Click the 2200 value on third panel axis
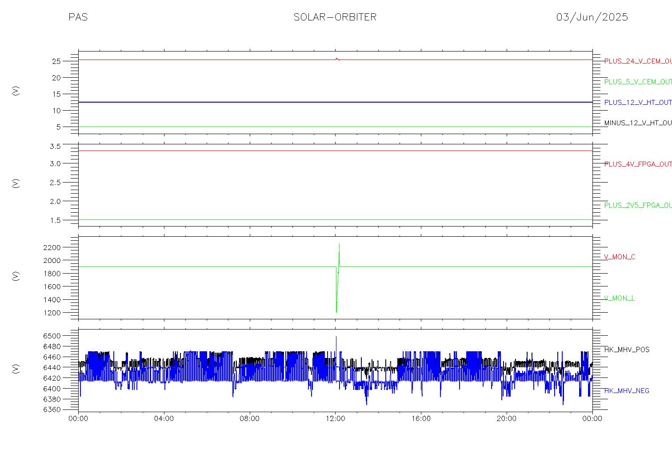The image size is (672, 453). [52, 247]
